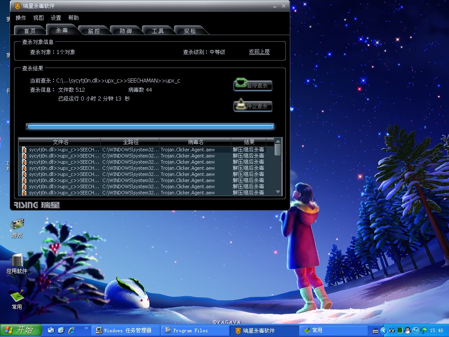Click Show Desktop quick launch icon
449x337 pixels.
tap(51, 330)
